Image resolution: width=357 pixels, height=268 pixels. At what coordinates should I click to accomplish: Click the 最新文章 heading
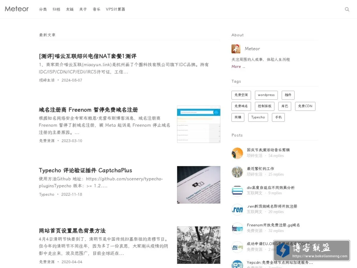47,35
